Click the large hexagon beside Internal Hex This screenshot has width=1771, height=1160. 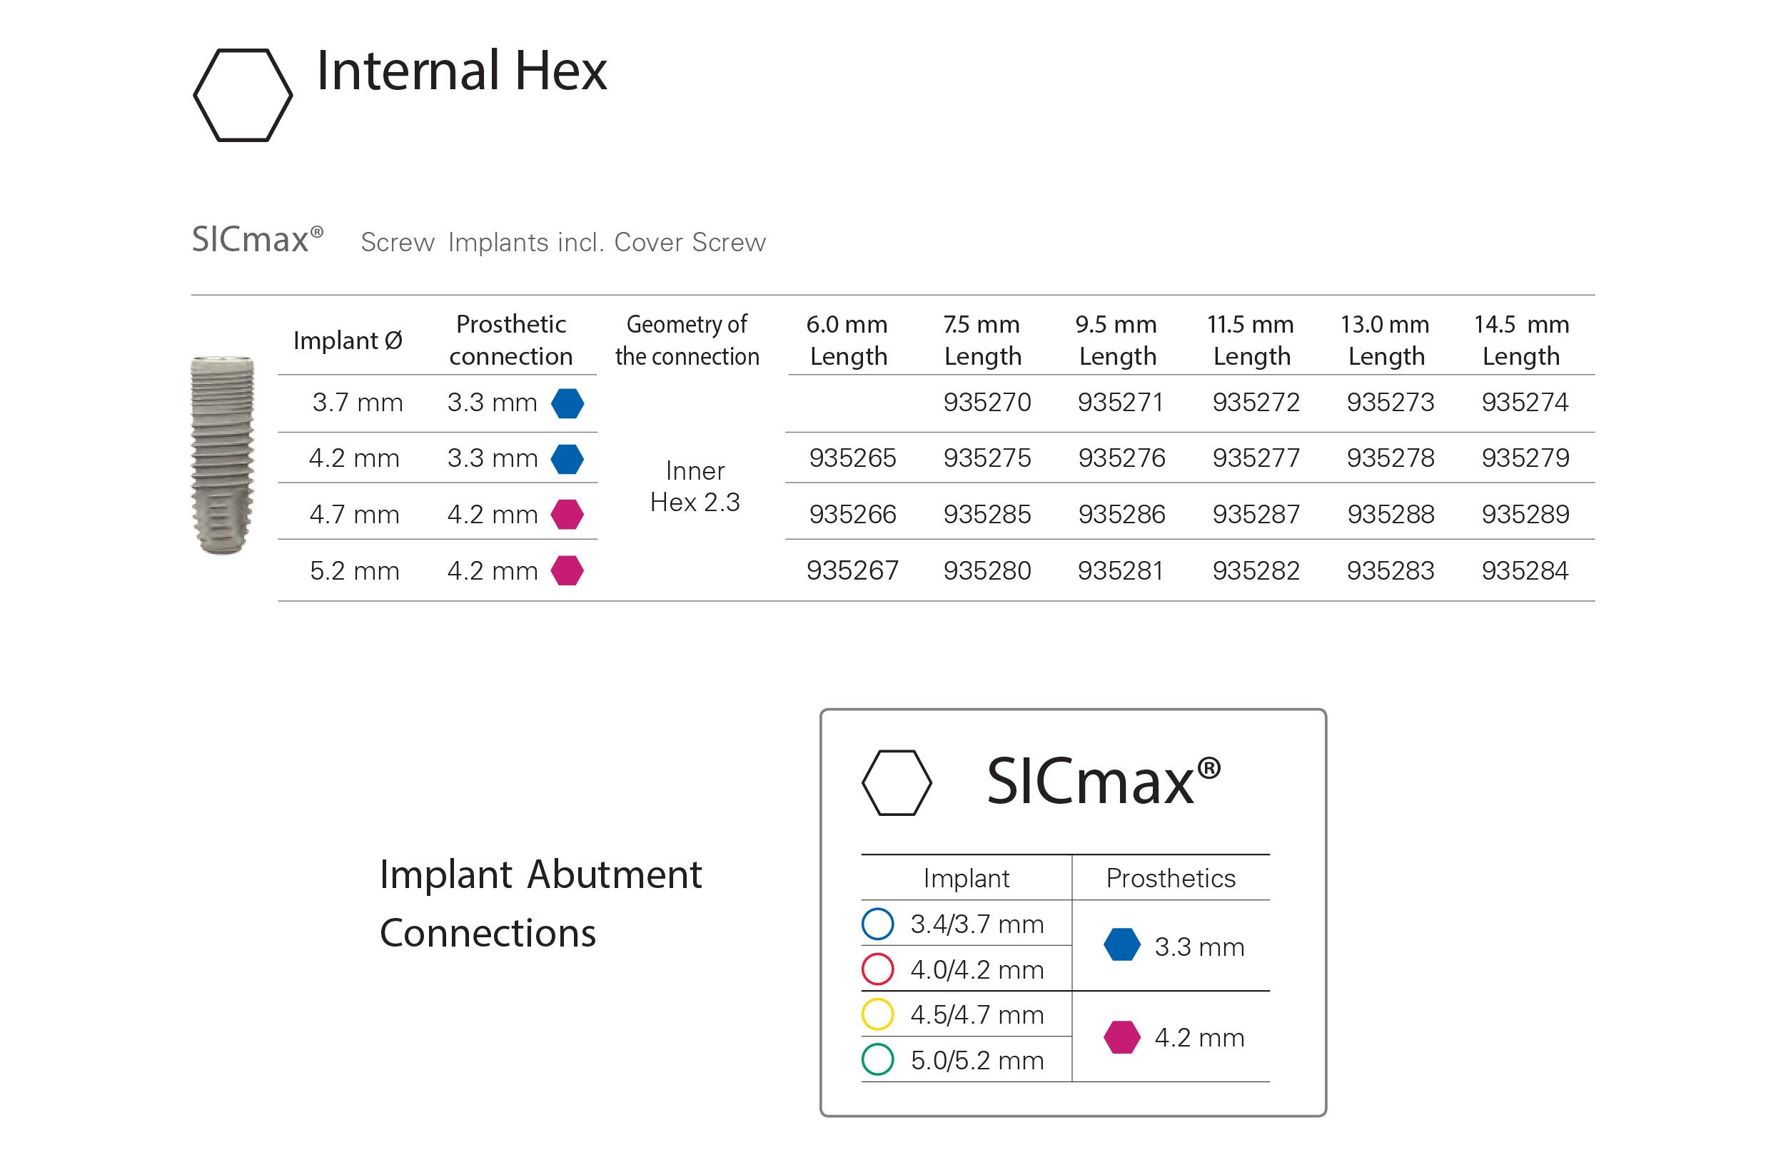(x=243, y=95)
